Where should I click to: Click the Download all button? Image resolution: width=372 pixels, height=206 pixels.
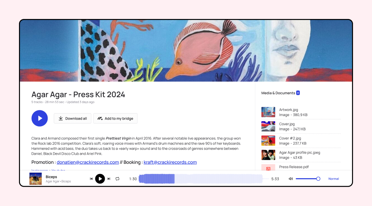tap(73, 118)
